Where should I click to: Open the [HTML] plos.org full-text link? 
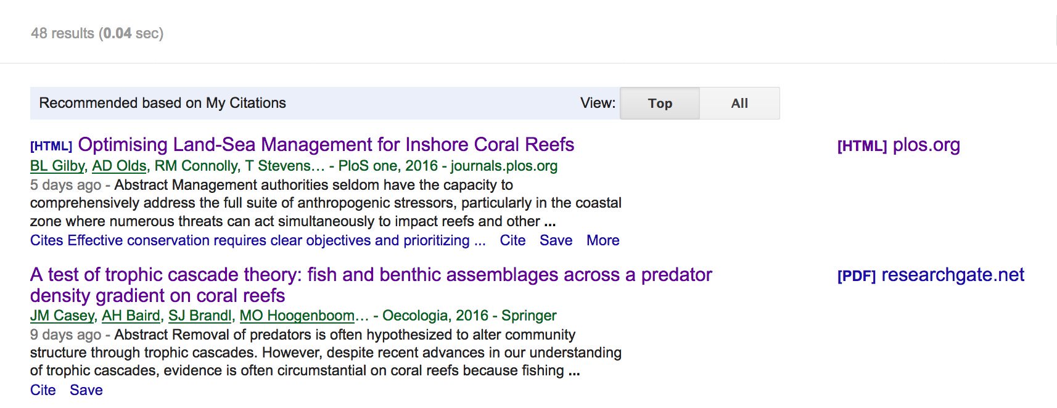[898, 145]
